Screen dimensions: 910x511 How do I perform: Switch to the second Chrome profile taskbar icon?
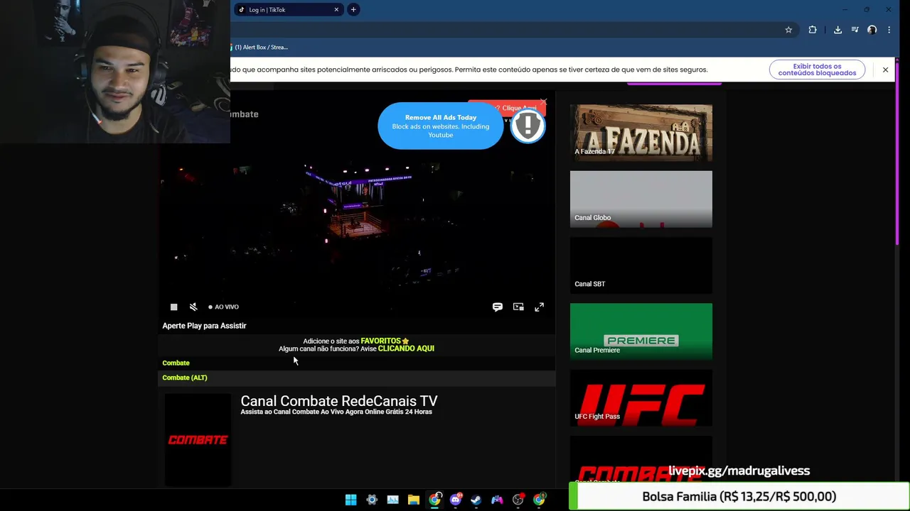pyautogui.click(x=539, y=500)
